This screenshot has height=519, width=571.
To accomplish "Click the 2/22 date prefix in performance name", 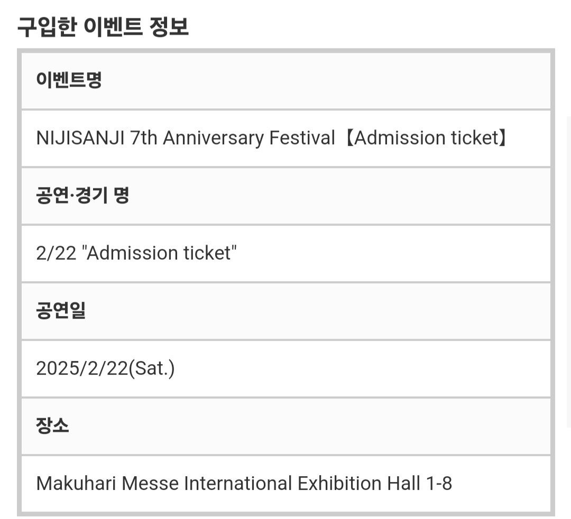I will (x=56, y=253).
